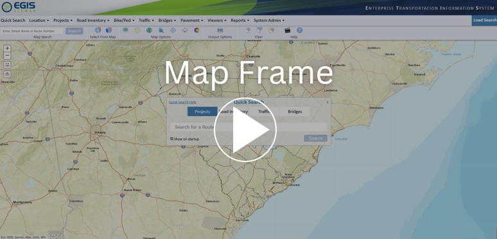The height and width of the screenshot is (239, 497).
Task: Click the esri logo on the map
Action: click(55, 235)
